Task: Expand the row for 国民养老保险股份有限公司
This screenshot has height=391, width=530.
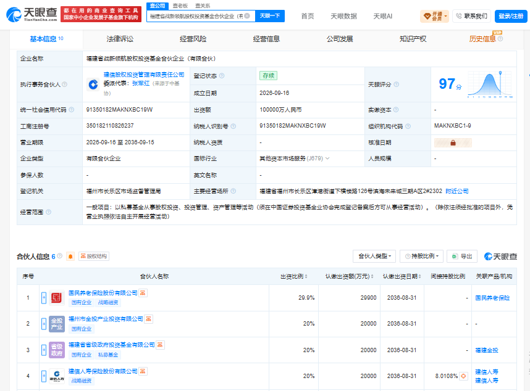Action: pyautogui.click(x=44, y=298)
